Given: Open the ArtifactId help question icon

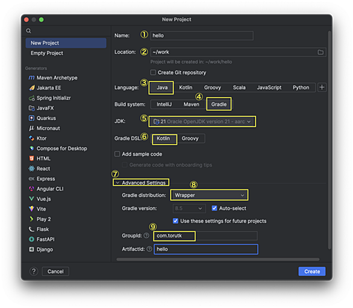Looking at the screenshot, I should point(149,249).
